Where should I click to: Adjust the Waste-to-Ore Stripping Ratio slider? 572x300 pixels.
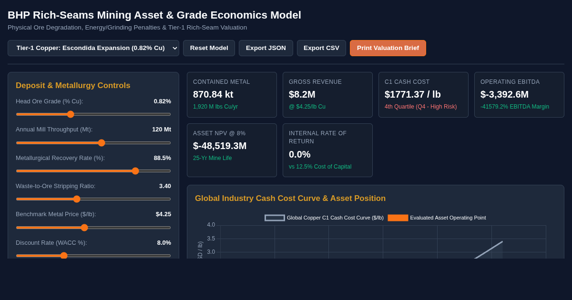point(93,199)
